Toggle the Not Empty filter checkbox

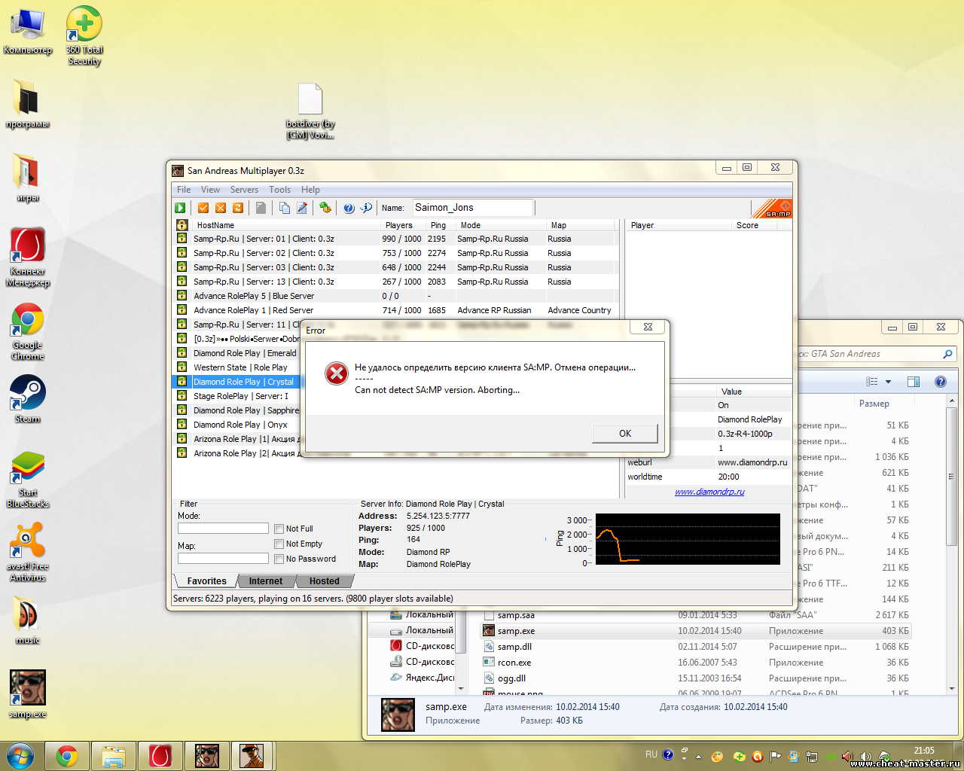click(279, 544)
